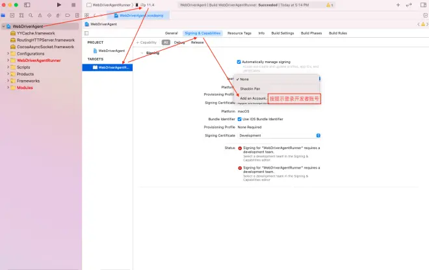Show the Find navigator

click(x=31, y=16)
